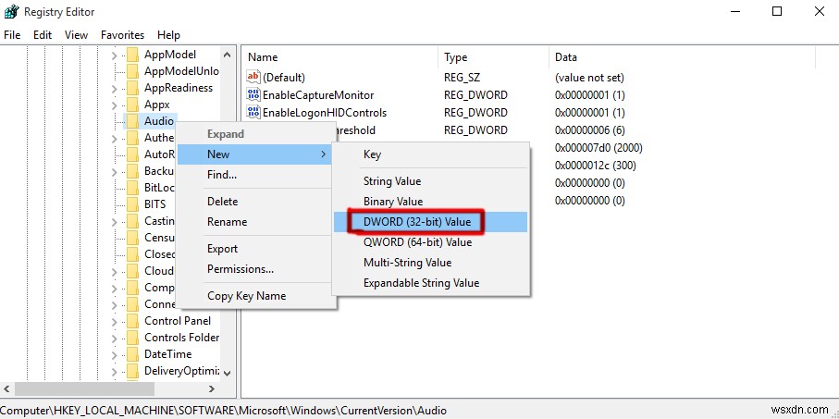Click horizontal scrollbar right arrow
This screenshot has width=839, height=419.
click(x=212, y=389)
